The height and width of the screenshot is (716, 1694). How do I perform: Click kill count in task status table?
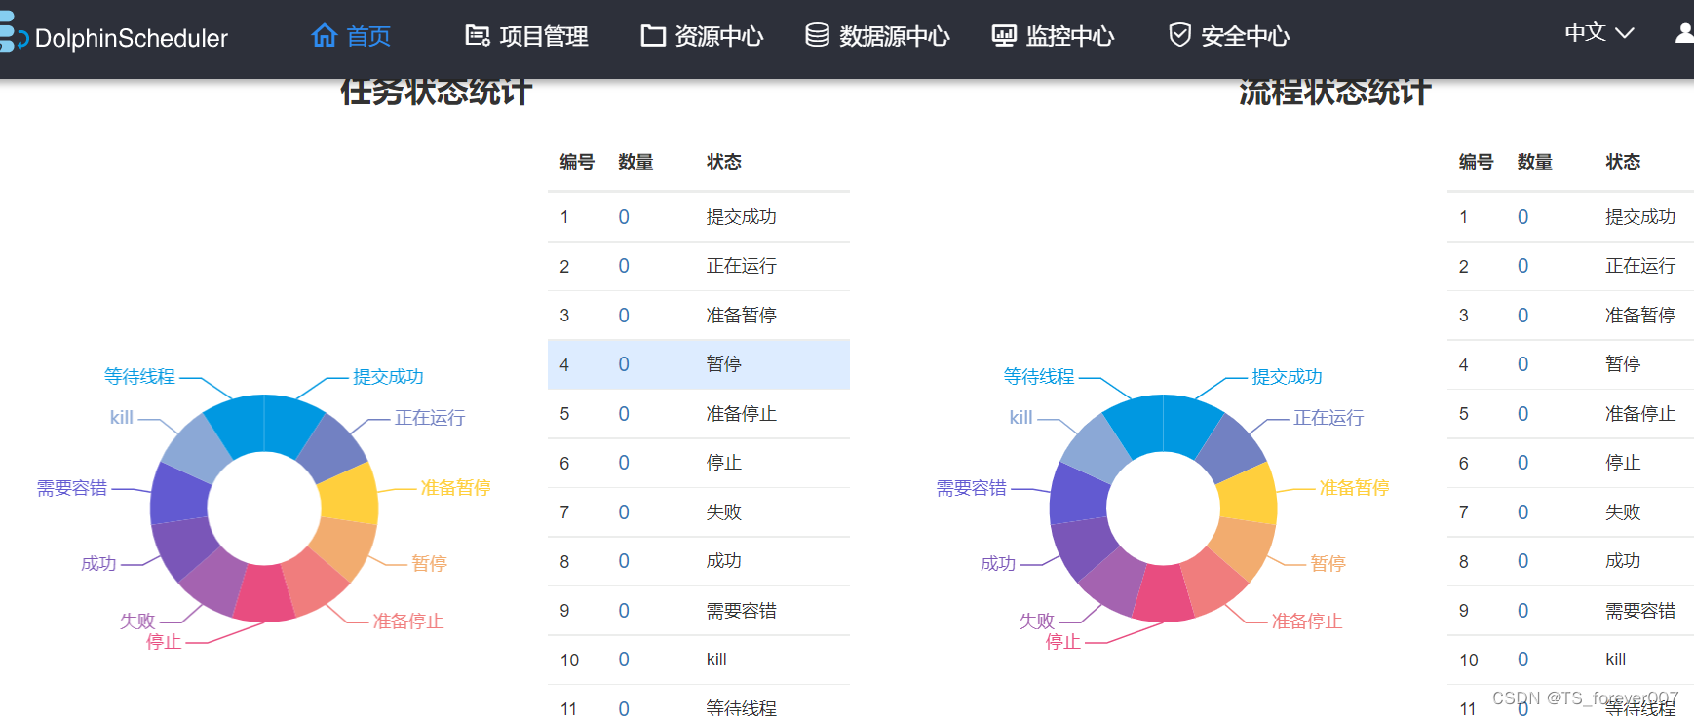(624, 659)
